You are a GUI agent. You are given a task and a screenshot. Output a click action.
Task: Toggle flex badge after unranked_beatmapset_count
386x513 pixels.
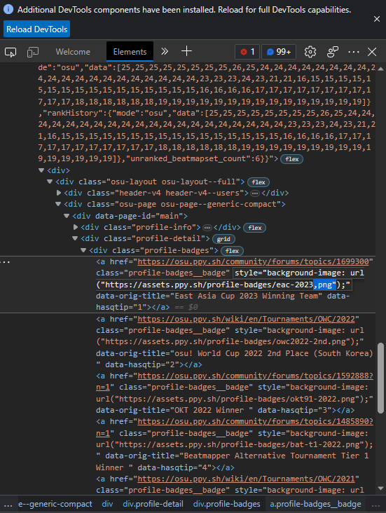click(292, 159)
